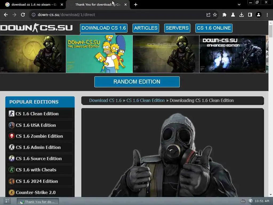Open the profile avatar icon
This screenshot has width=273, height=205.
(259, 15)
